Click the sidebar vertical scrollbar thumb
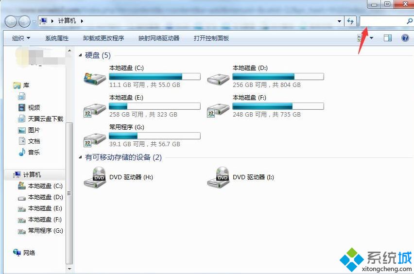The width and height of the screenshot is (414, 274). pyautogui.click(x=69, y=193)
